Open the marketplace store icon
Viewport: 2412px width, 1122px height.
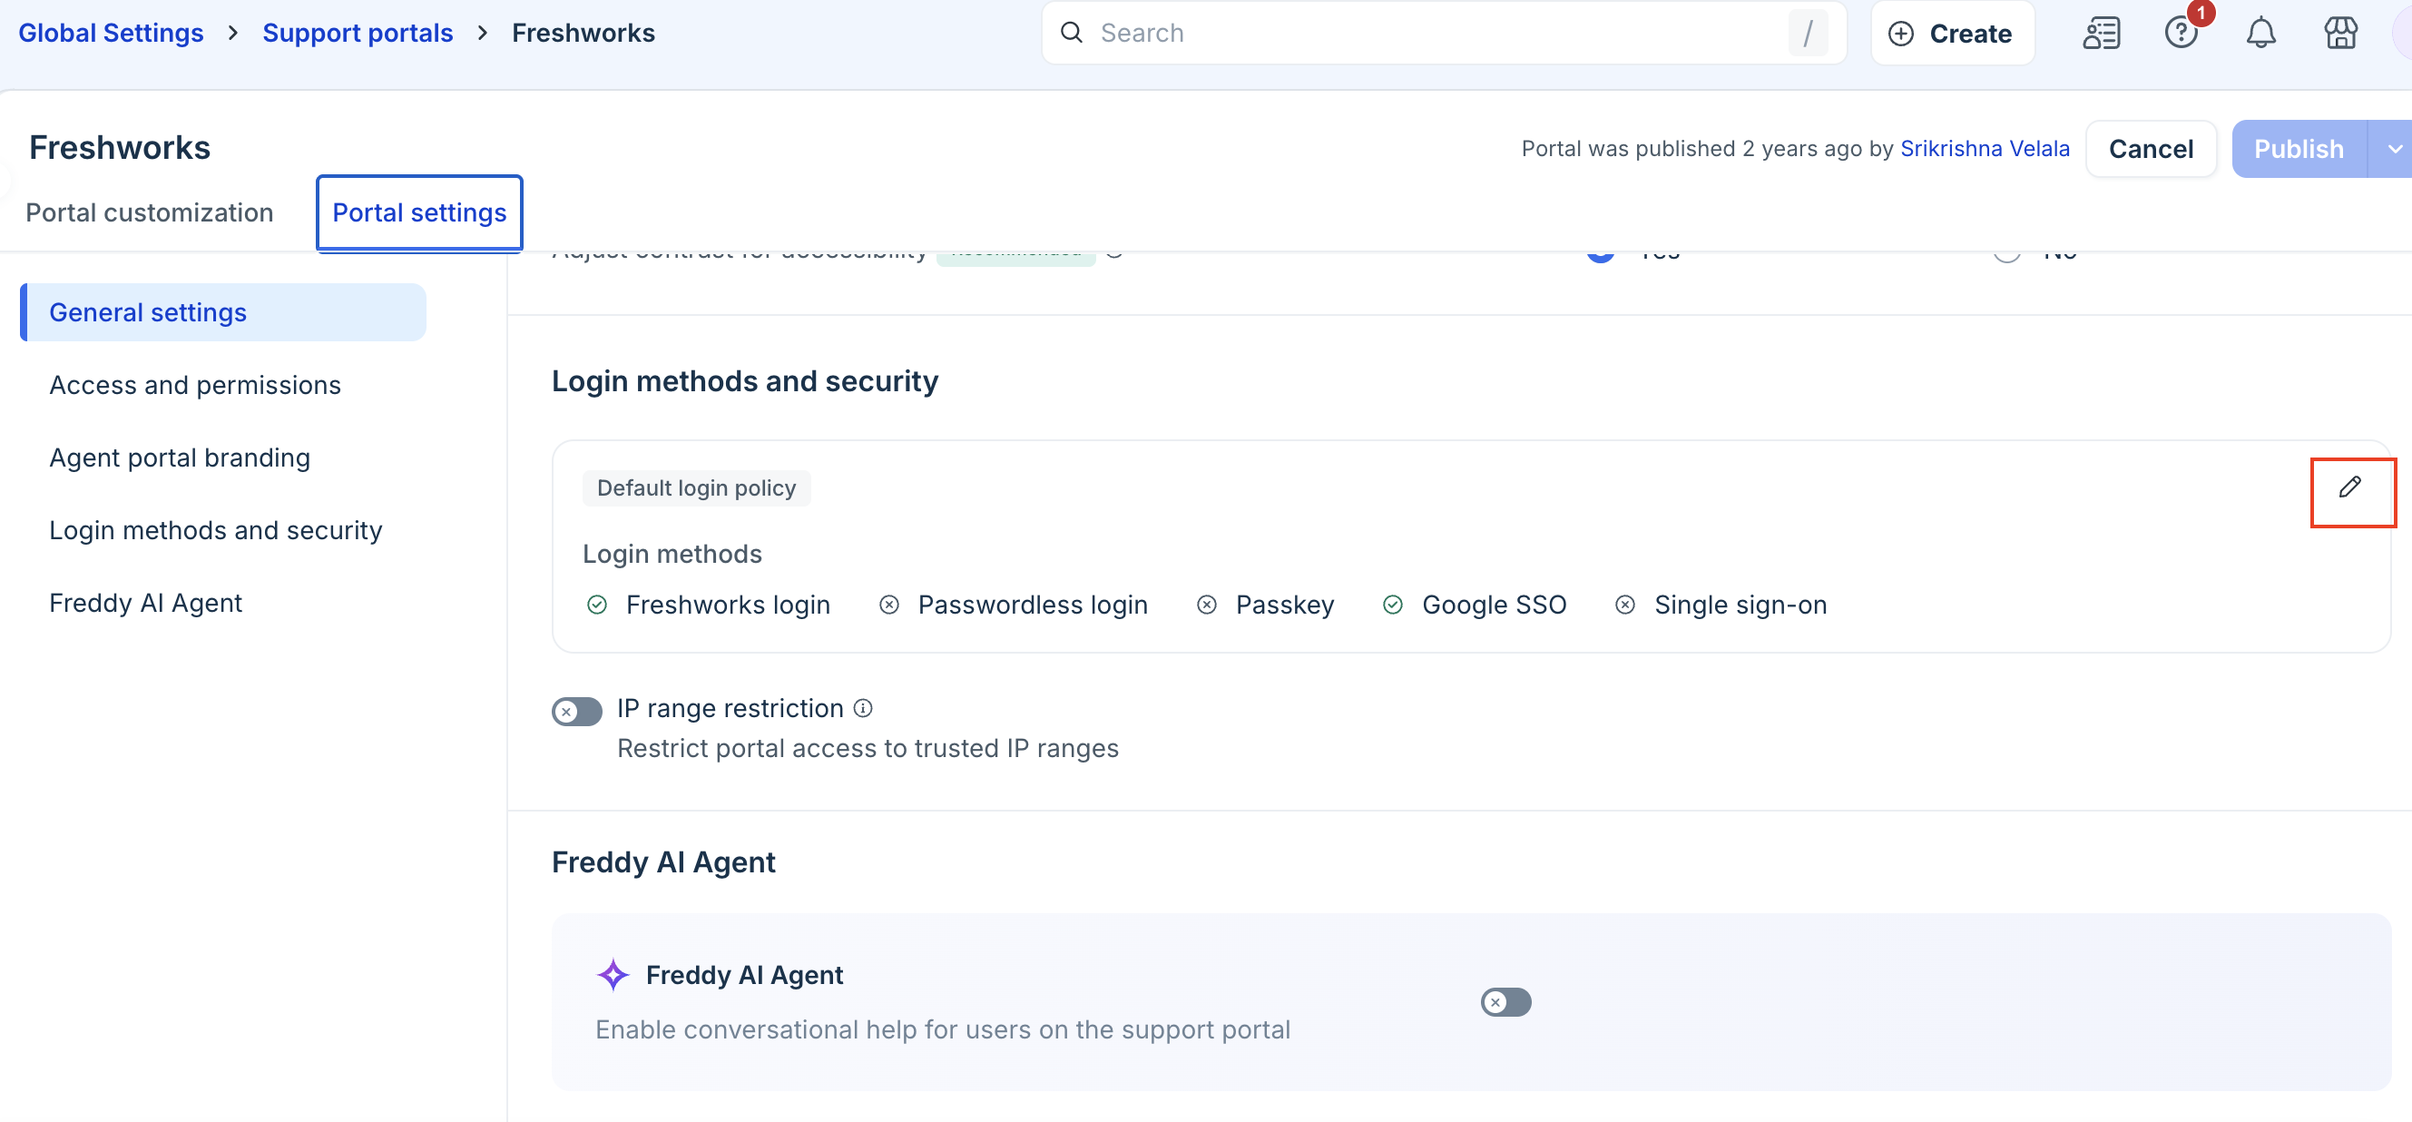pyautogui.click(x=2340, y=33)
